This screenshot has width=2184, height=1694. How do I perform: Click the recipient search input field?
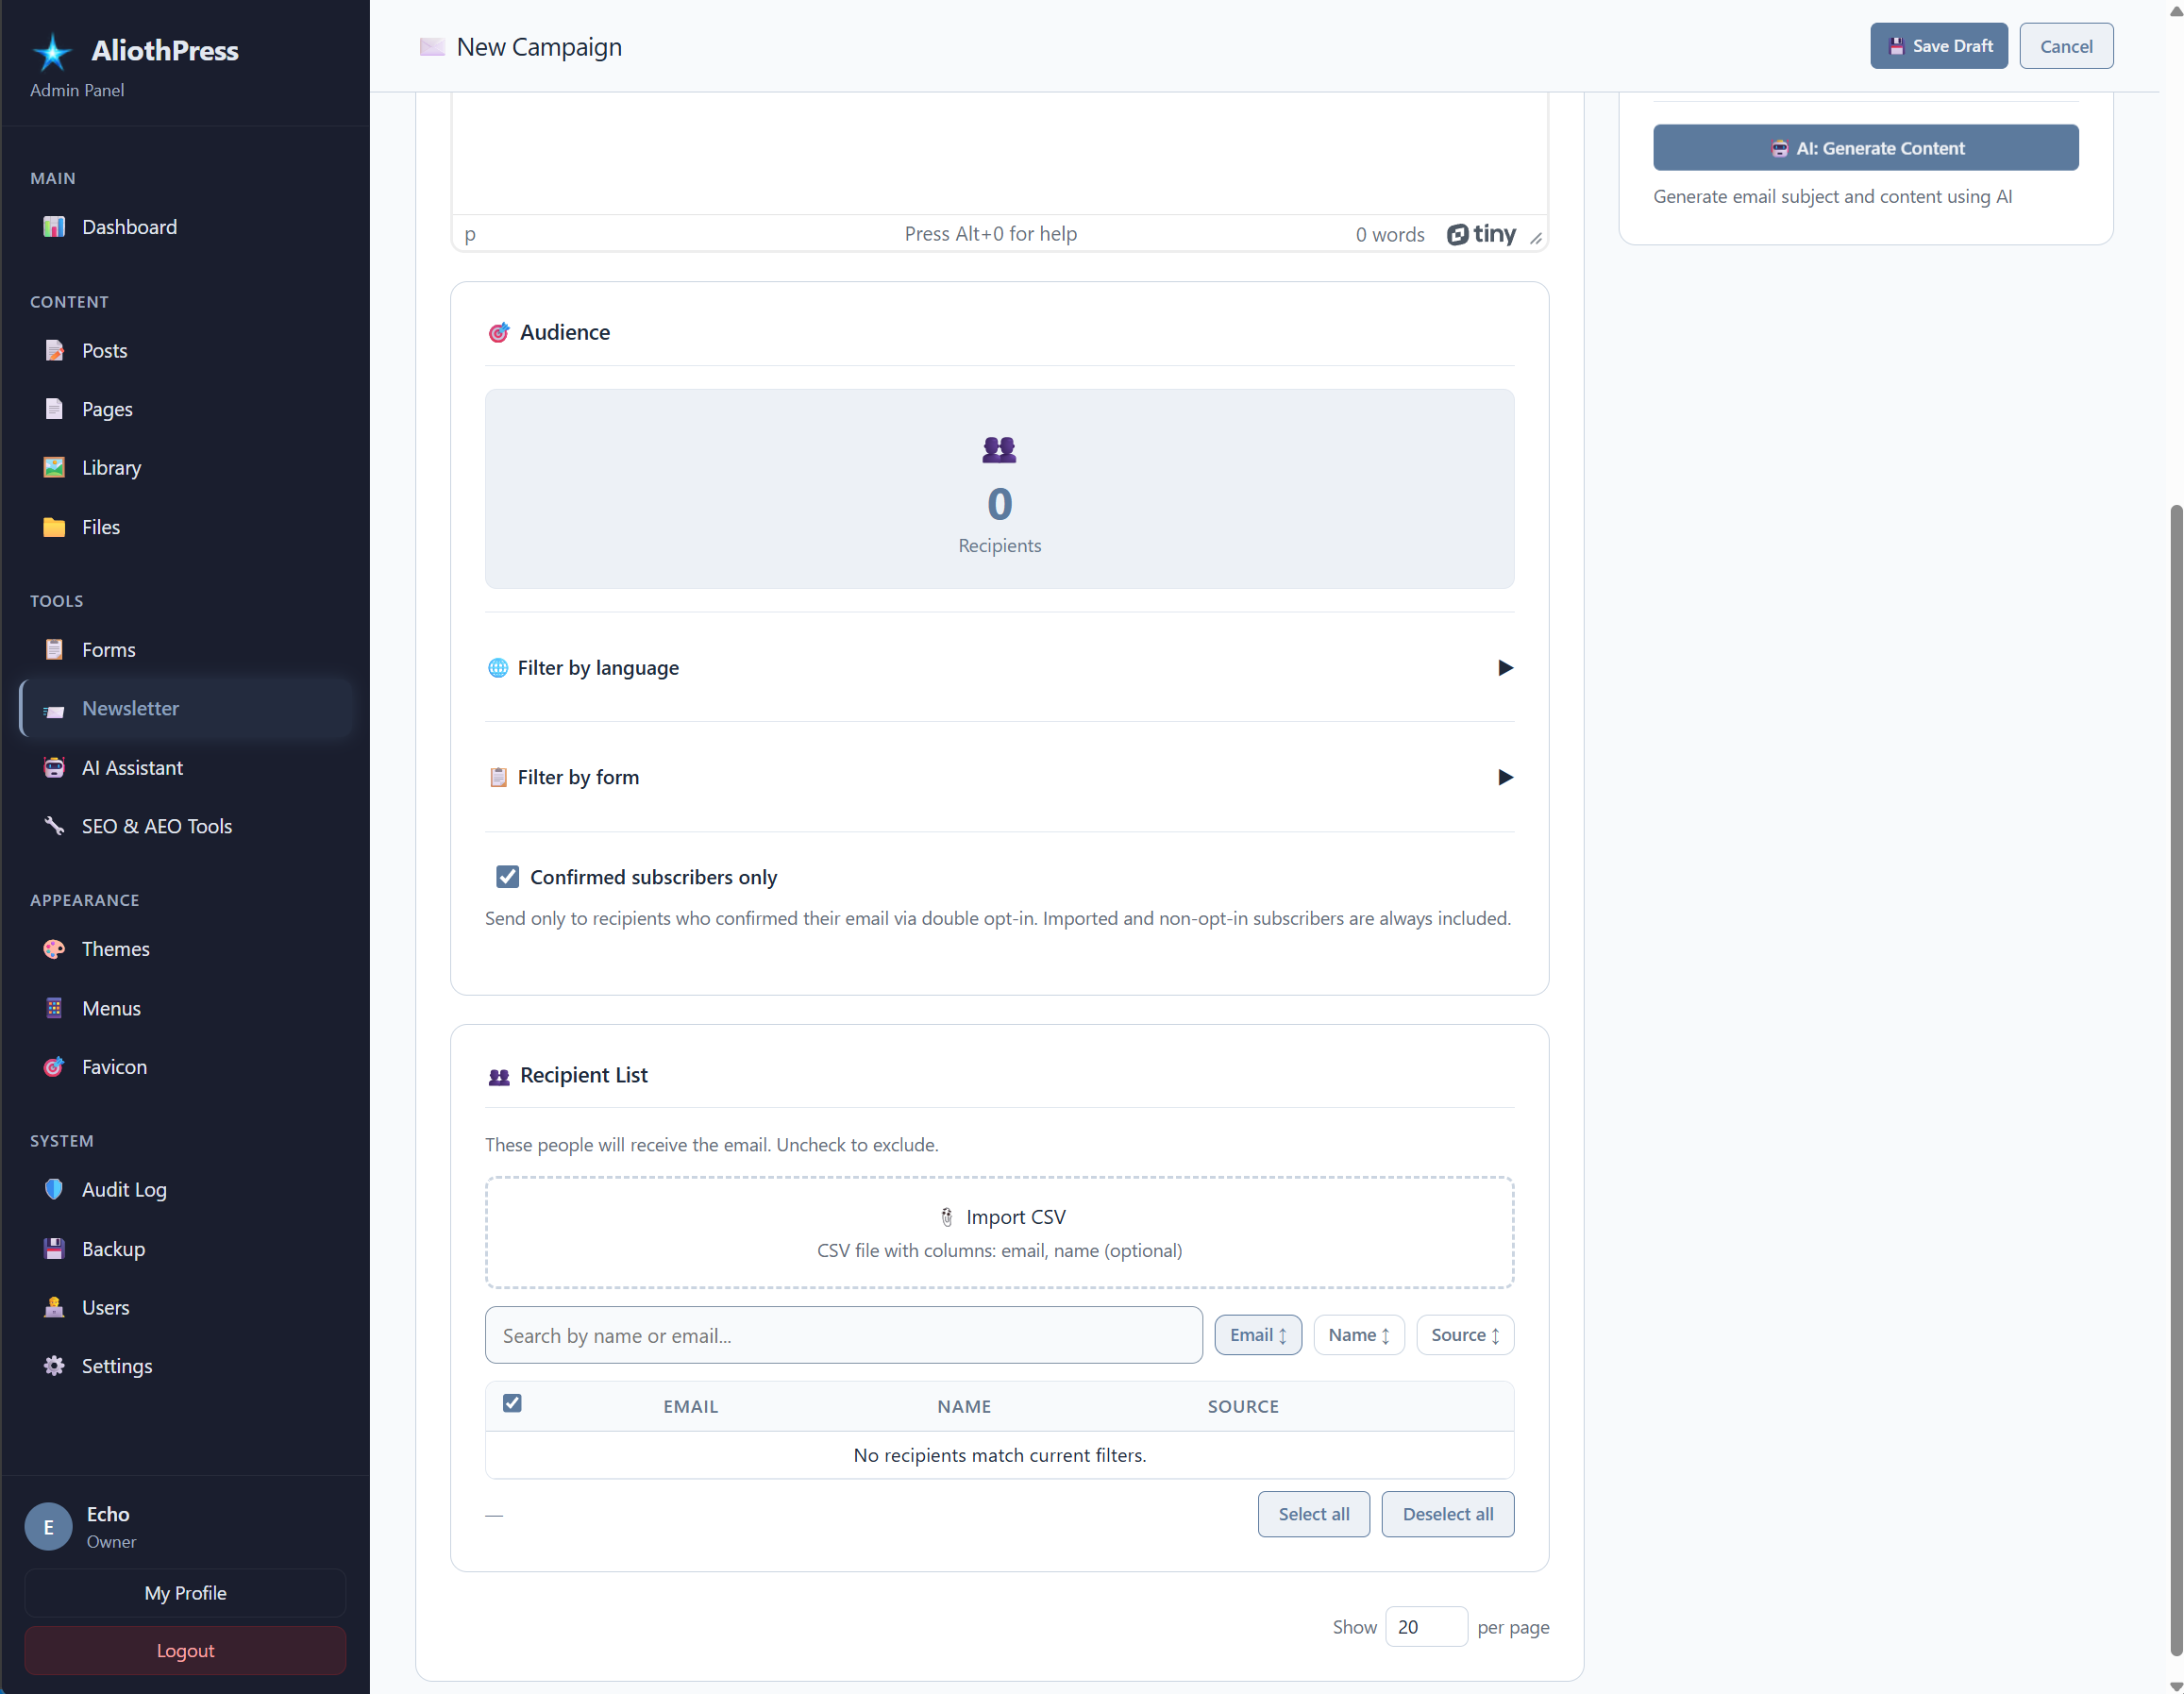pyautogui.click(x=843, y=1336)
